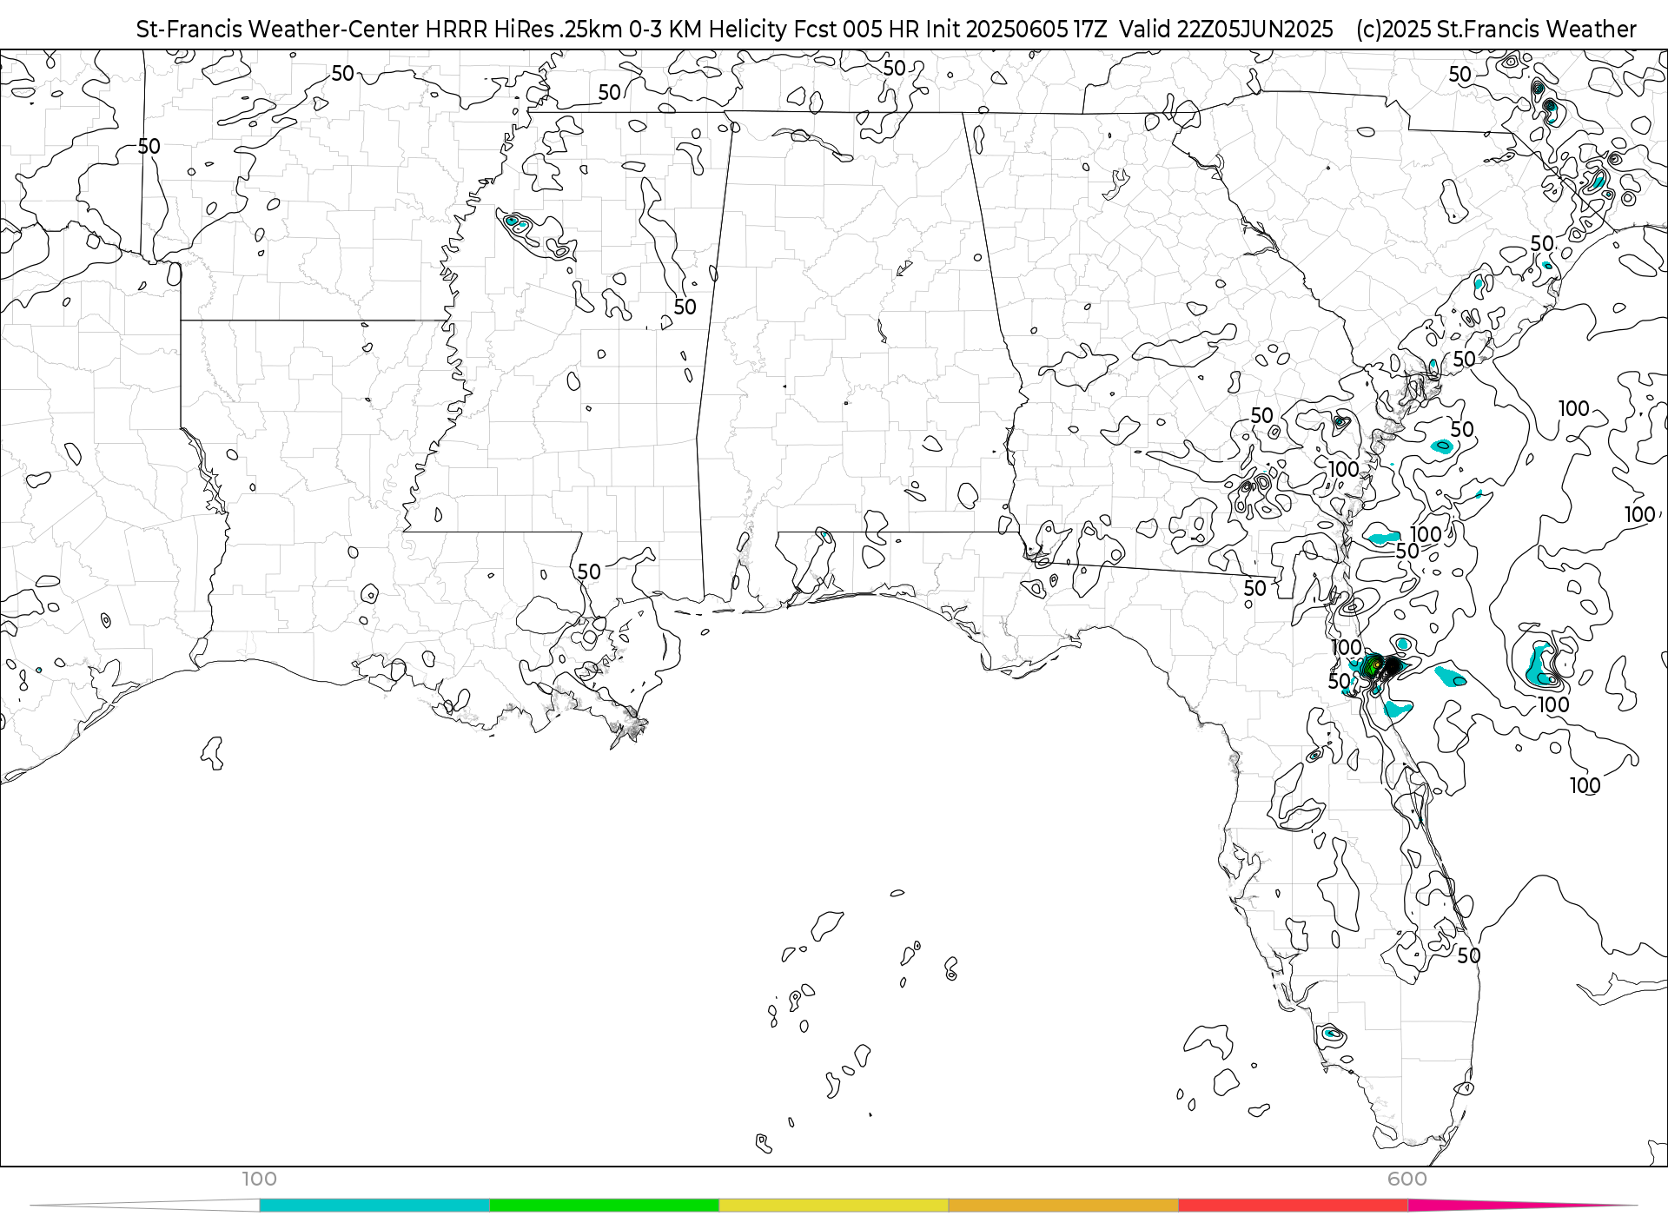Click the magenta arrow end of color bar
This screenshot has height=1216, width=1668.
point(1522,1206)
